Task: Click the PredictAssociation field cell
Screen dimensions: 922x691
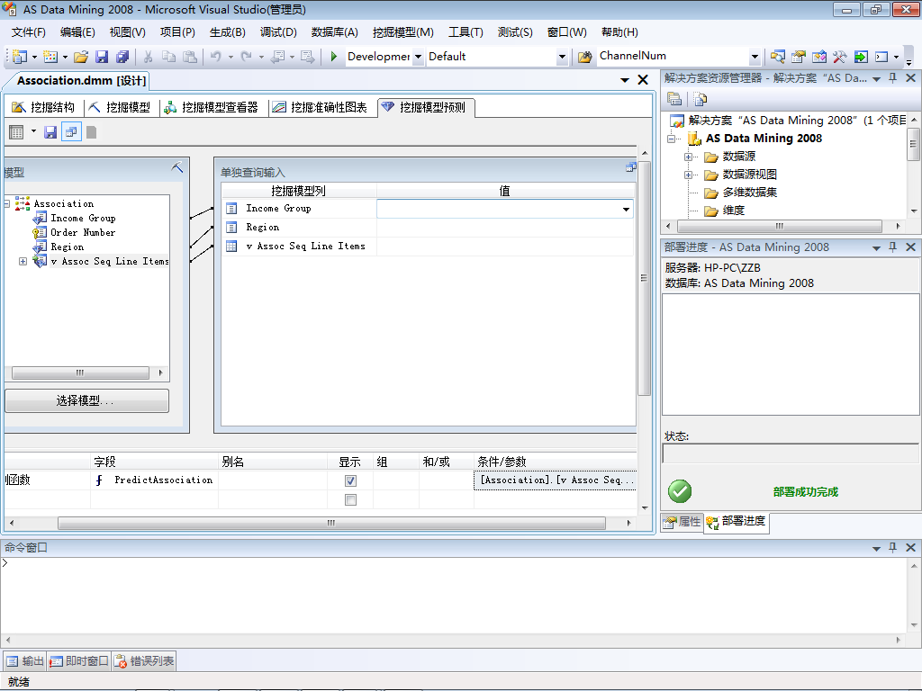Action: tap(155, 480)
